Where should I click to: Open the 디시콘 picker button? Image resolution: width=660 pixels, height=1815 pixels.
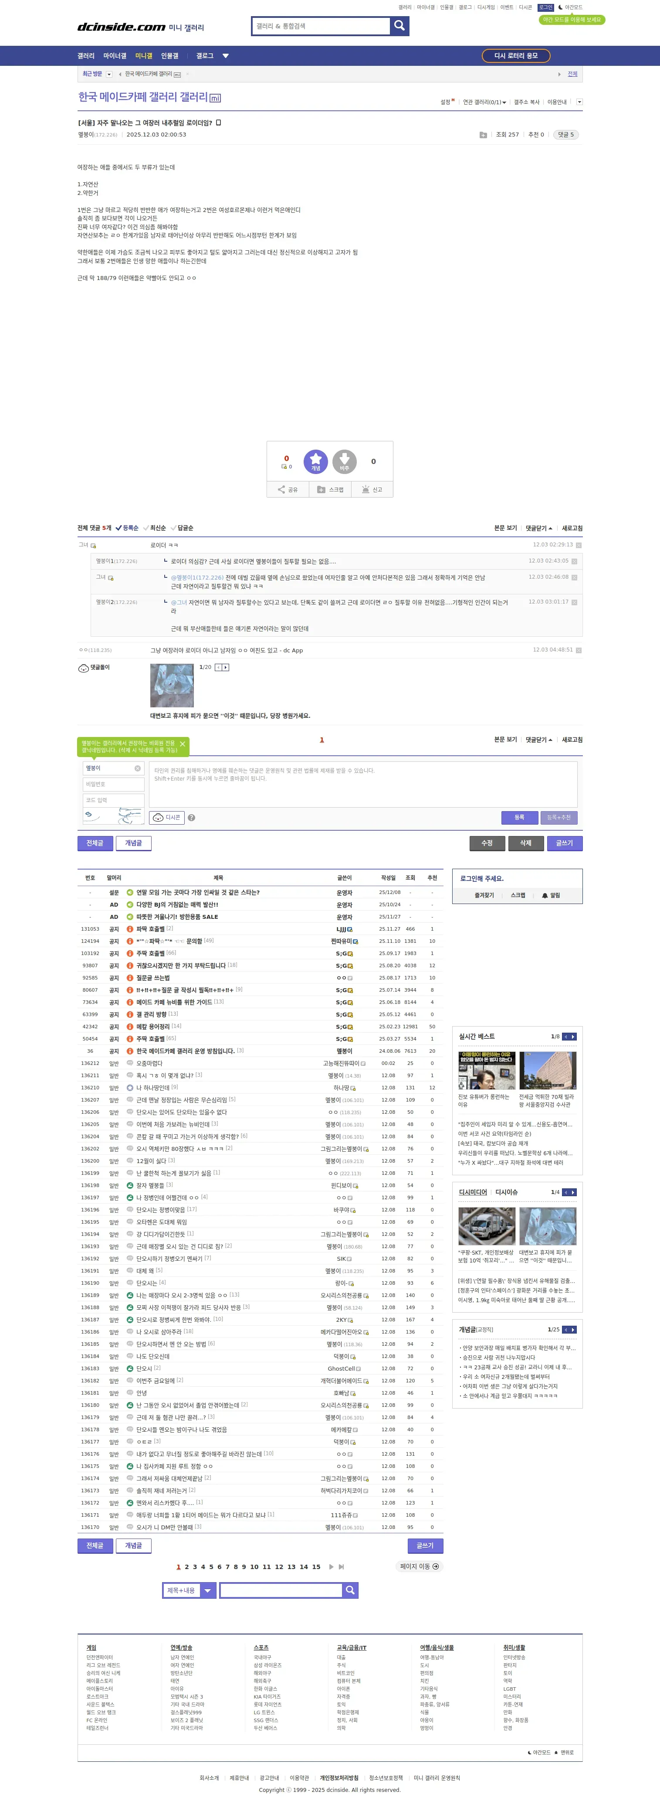167,817
